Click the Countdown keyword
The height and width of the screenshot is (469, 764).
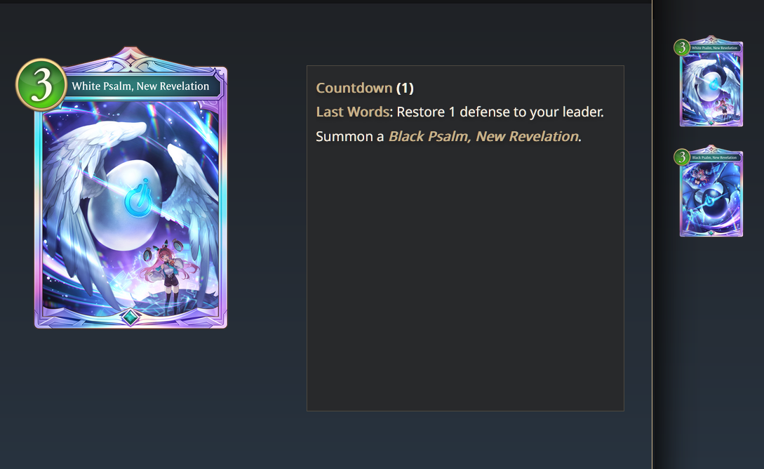tap(354, 88)
